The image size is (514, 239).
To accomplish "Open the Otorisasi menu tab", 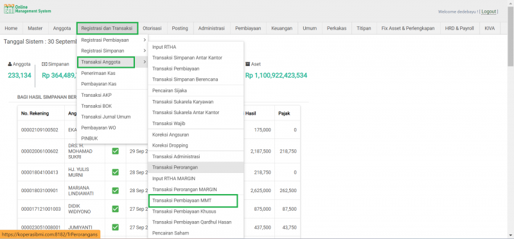I will point(152,28).
